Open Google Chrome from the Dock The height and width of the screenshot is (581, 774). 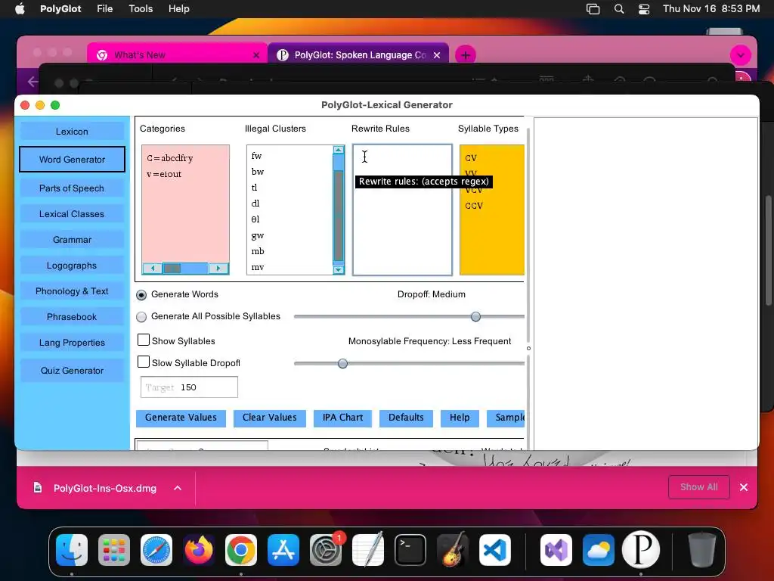[x=241, y=550]
